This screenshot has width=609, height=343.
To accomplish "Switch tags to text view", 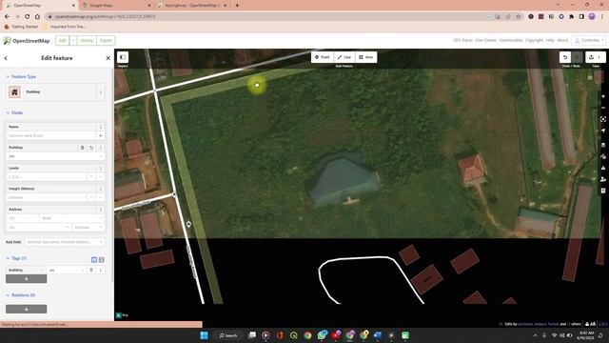I will [102, 259].
